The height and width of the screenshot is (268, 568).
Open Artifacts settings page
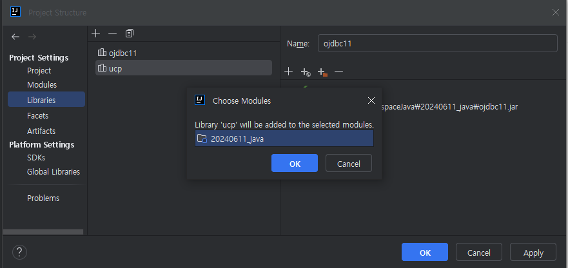41,131
